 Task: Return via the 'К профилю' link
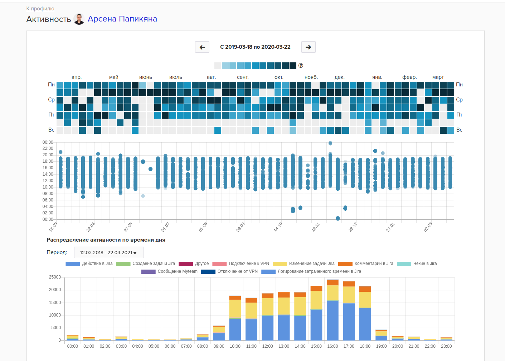40,9
